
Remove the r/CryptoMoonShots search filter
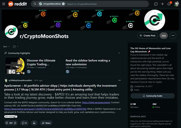pyautogui.click(x=63, y=4)
